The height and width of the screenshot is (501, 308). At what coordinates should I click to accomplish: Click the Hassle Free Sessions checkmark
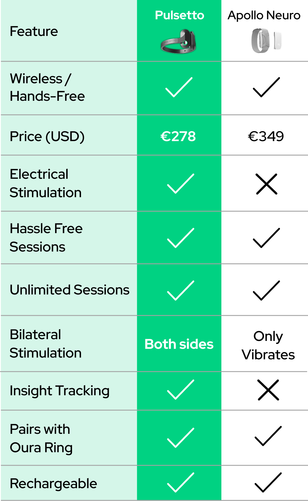point(181,238)
